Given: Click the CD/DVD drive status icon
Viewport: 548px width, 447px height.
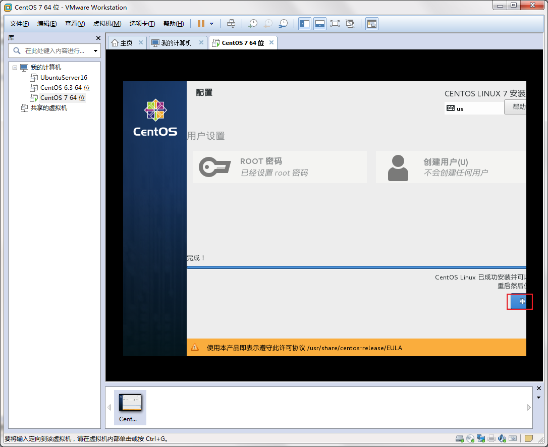Looking at the screenshot, I should 470,438.
